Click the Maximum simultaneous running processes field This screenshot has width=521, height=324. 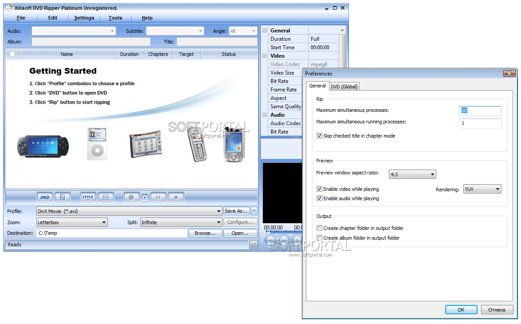(x=480, y=123)
